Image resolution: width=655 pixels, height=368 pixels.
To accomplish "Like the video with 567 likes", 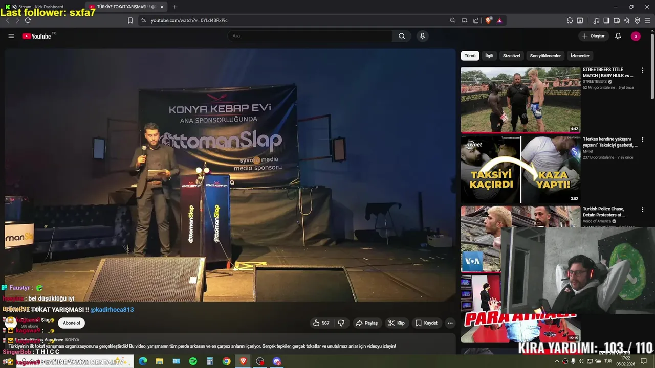I will click(x=322, y=323).
